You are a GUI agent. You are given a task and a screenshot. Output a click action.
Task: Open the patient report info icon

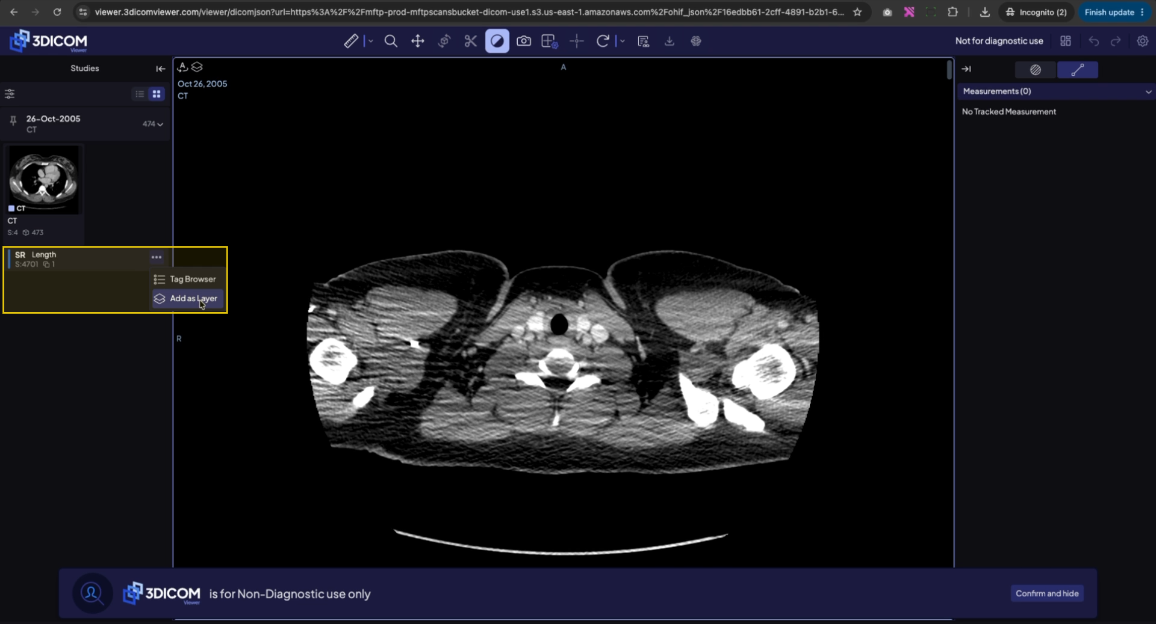point(643,41)
